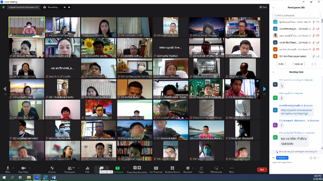Pause recording from the top Recording indicator

(65, 7)
